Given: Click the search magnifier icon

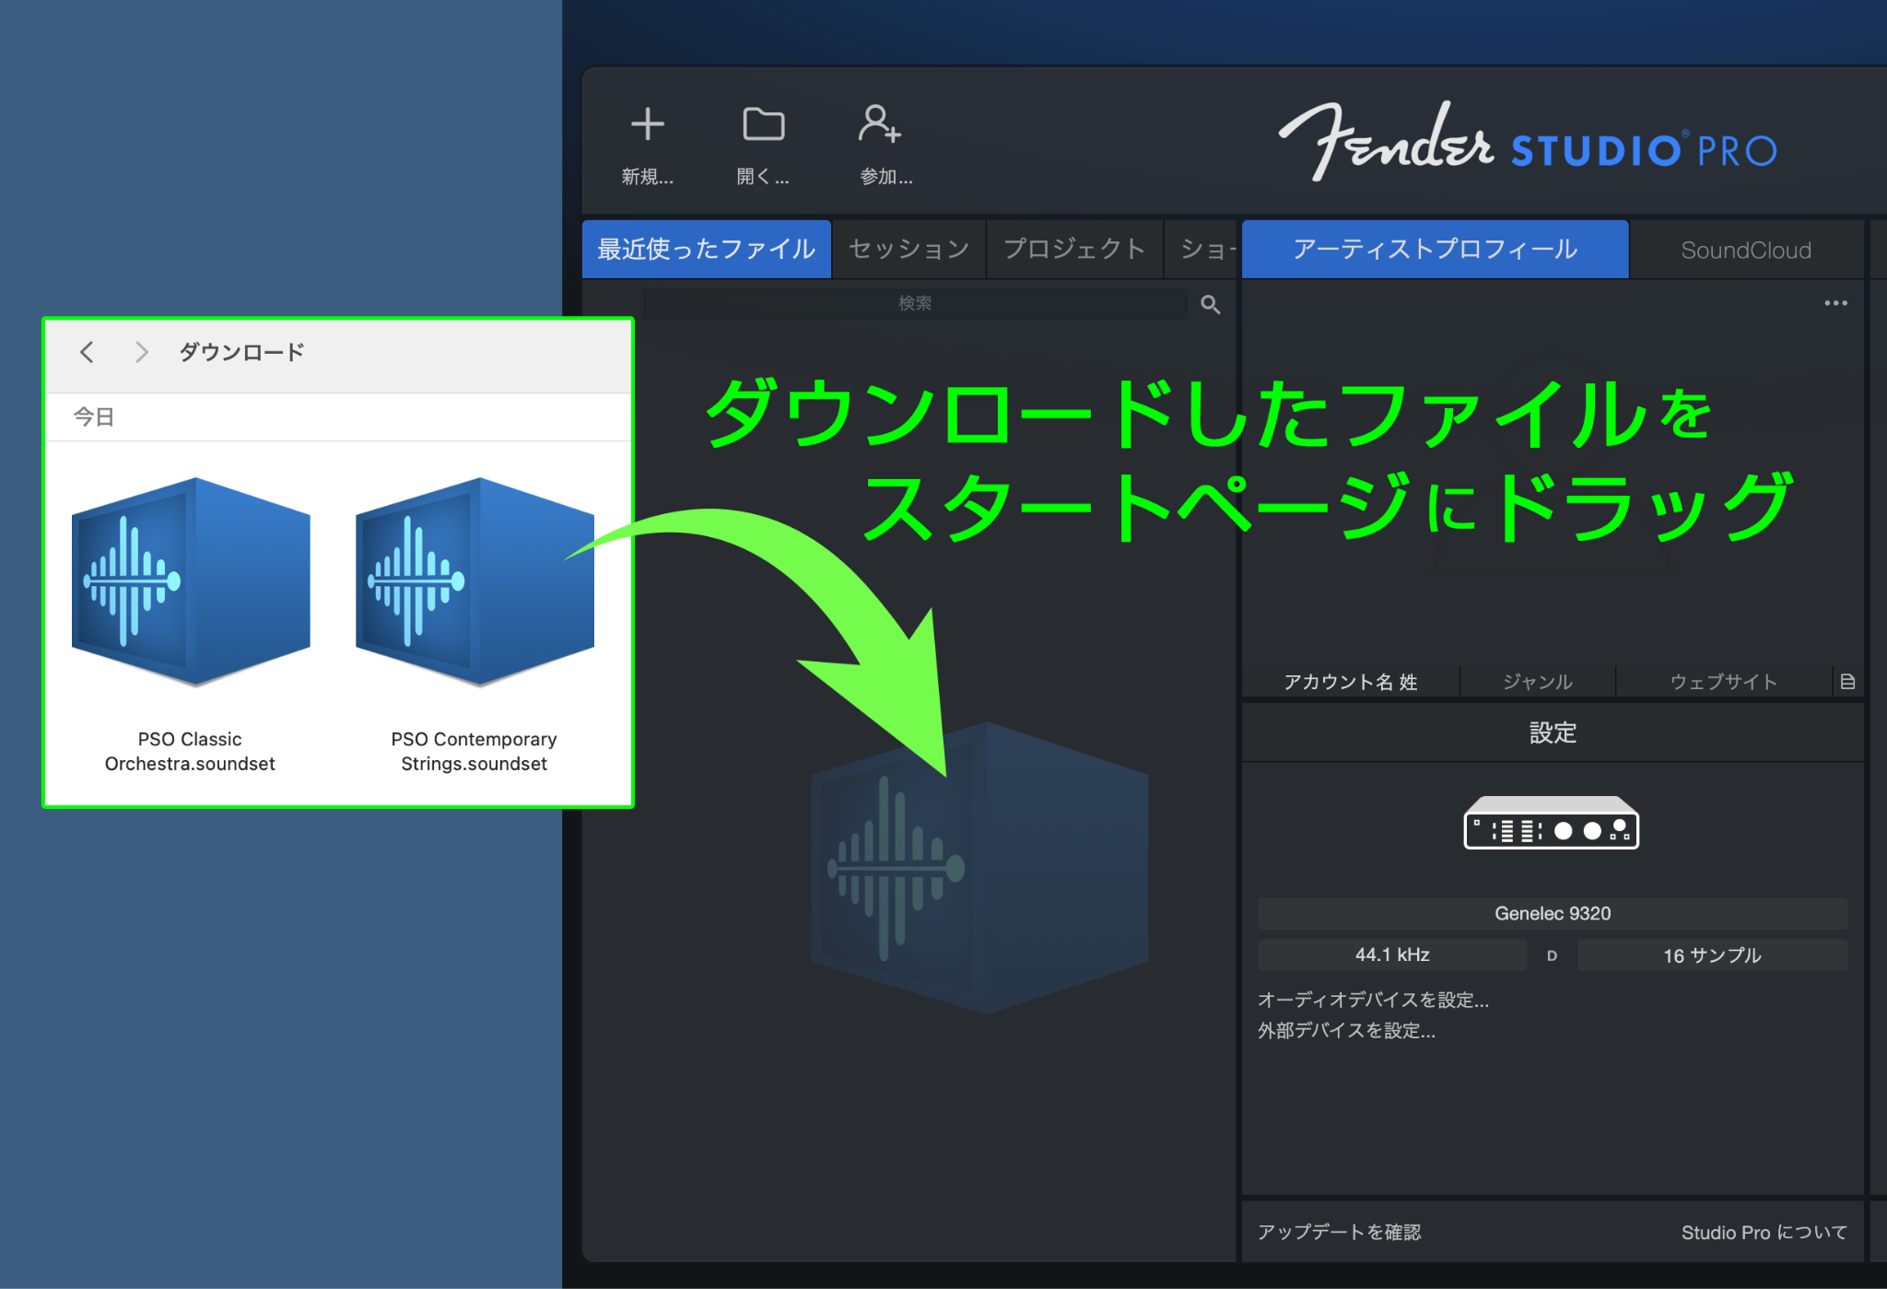Looking at the screenshot, I should 1211,304.
